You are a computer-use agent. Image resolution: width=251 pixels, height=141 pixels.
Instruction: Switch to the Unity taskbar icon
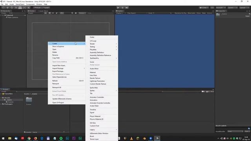157,138
